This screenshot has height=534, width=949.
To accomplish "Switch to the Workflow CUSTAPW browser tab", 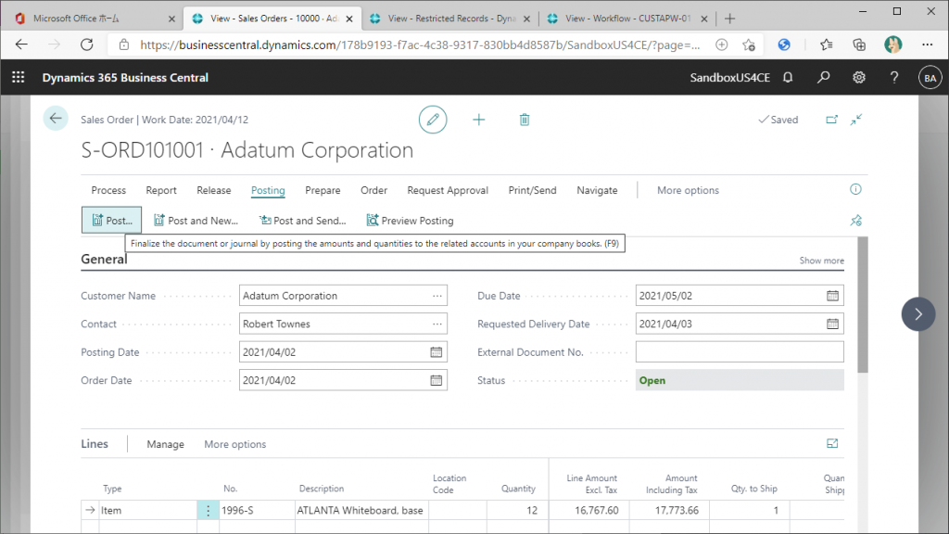I will 627,19.
